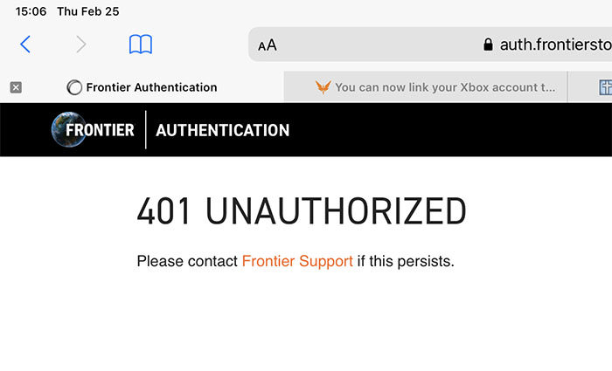Select the auth.frontiersto address field
Image resolution: width=612 pixels, height=371 pixels.
pos(430,45)
